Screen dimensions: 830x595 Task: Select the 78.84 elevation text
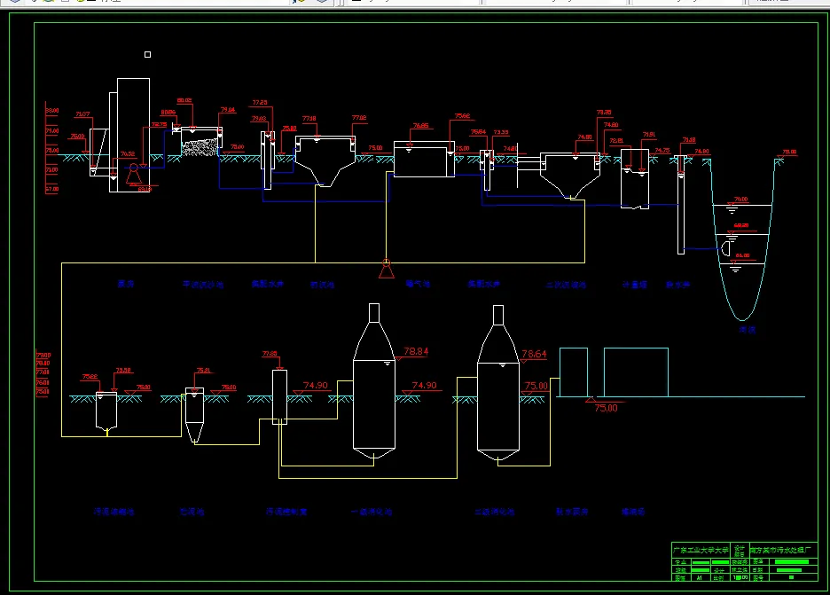(416, 351)
